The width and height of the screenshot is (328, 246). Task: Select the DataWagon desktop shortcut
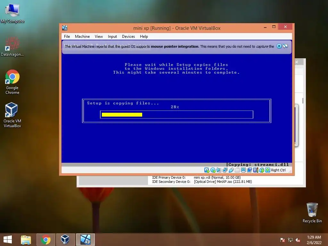12,47
